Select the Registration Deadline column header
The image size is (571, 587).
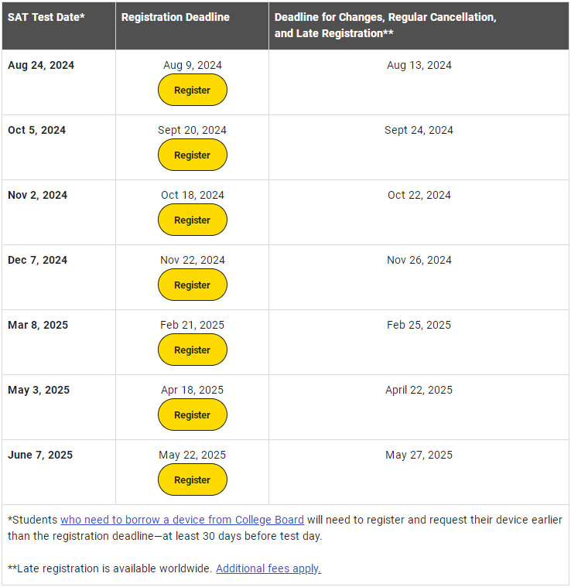[192, 26]
